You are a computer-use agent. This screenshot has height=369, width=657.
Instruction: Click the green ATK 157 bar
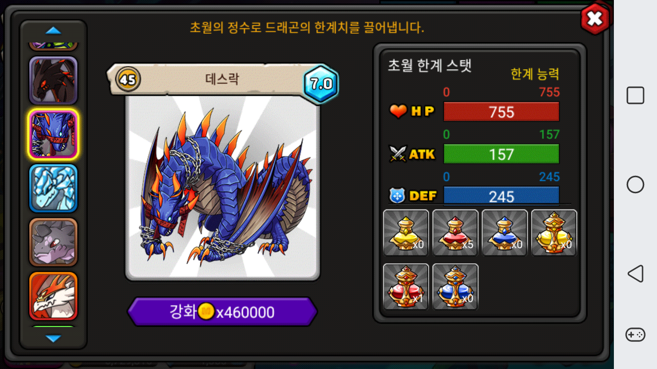(x=501, y=154)
